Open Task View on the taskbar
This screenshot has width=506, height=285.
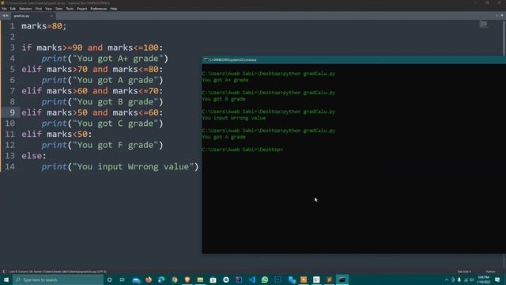[123, 279]
